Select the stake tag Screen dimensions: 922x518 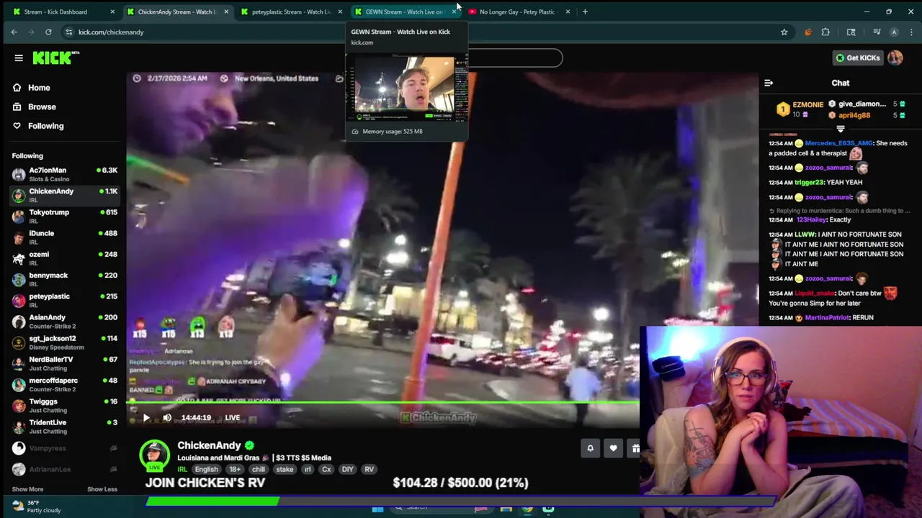(x=285, y=469)
